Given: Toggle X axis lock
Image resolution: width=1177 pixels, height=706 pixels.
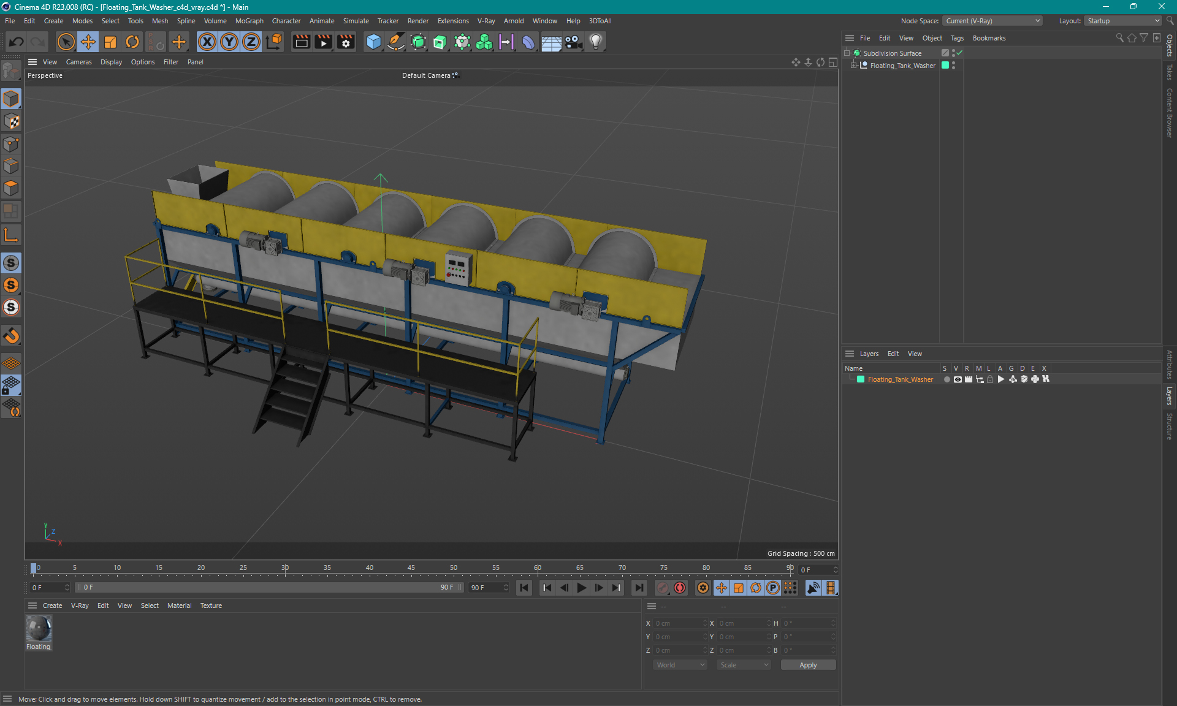Looking at the screenshot, I should tap(207, 42).
